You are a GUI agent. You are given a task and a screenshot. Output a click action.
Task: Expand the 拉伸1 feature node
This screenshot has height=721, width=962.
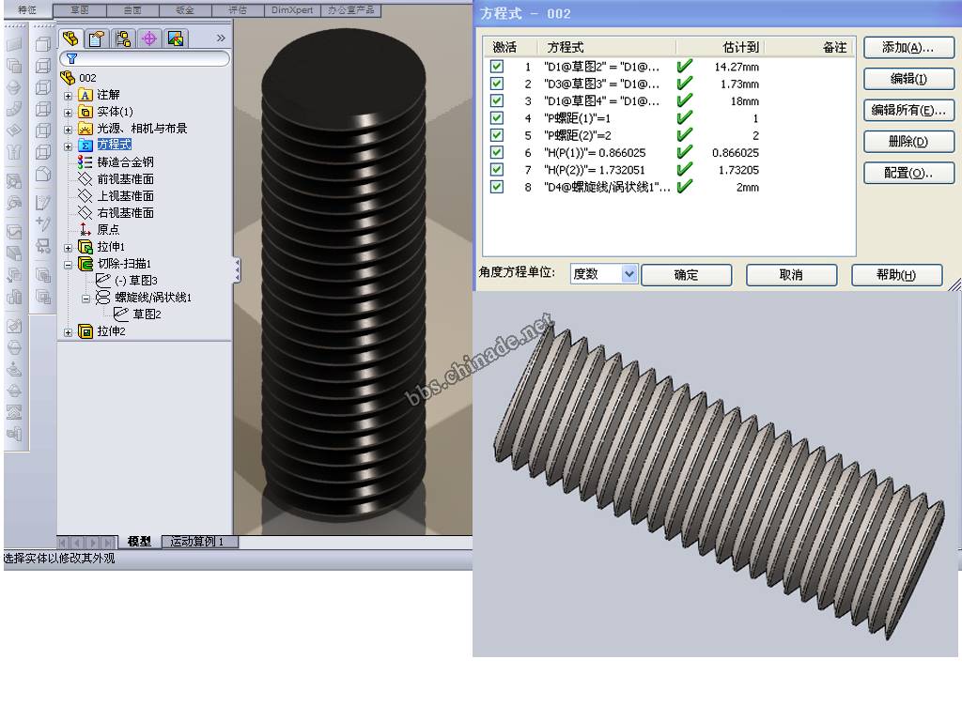pos(68,248)
